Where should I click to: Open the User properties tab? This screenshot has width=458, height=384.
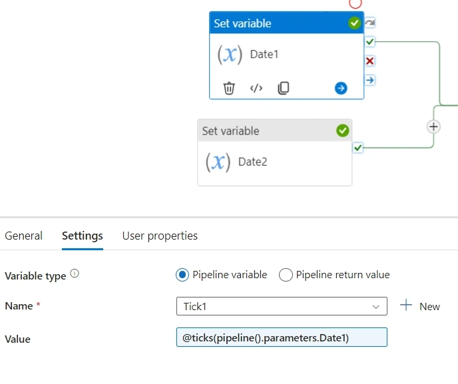coord(160,236)
